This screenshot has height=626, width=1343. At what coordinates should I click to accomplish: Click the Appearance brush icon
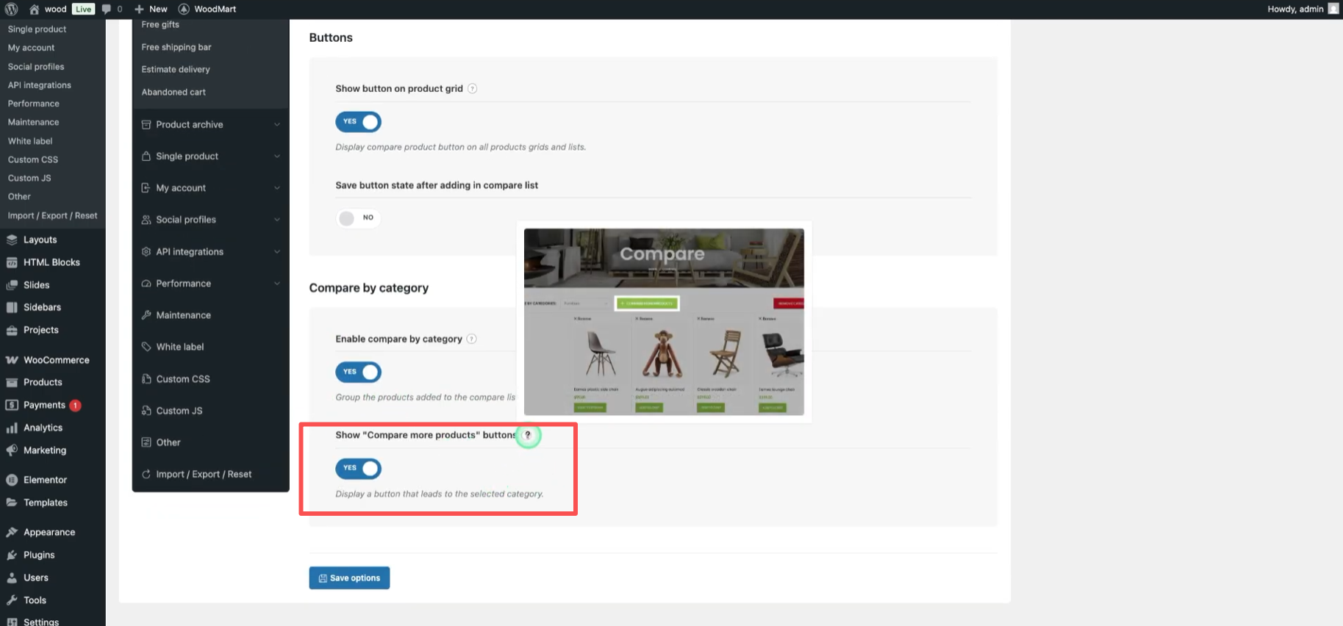[x=12, y=532]
